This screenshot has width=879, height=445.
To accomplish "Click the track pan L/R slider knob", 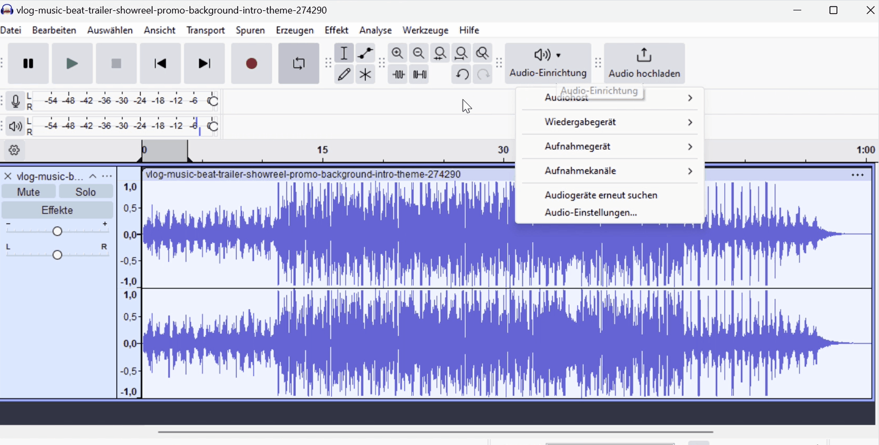I will point(57,255).
